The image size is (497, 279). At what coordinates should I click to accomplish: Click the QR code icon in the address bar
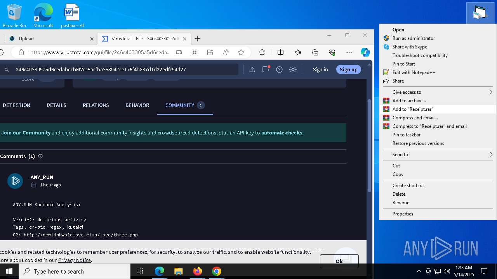tap(195, 52)
